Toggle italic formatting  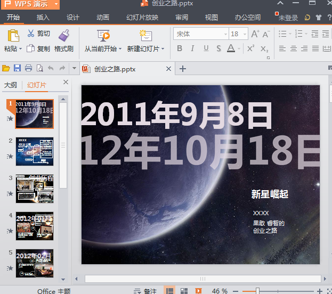coord(192,48)
